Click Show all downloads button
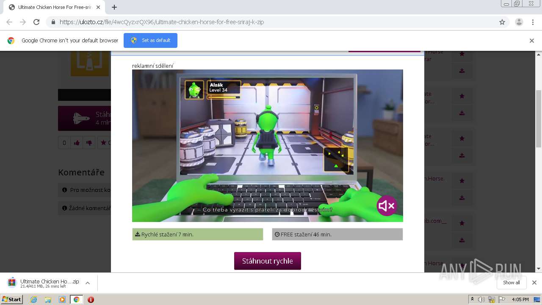This screenshot has width=542, height=305. coord(512,283)
